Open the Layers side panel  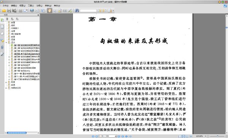point(2,34)
